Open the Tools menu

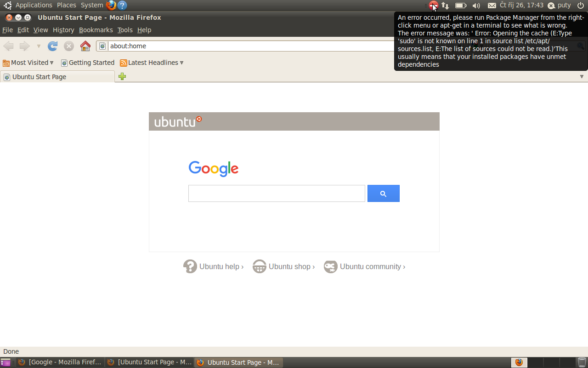[x=125, y=30]
